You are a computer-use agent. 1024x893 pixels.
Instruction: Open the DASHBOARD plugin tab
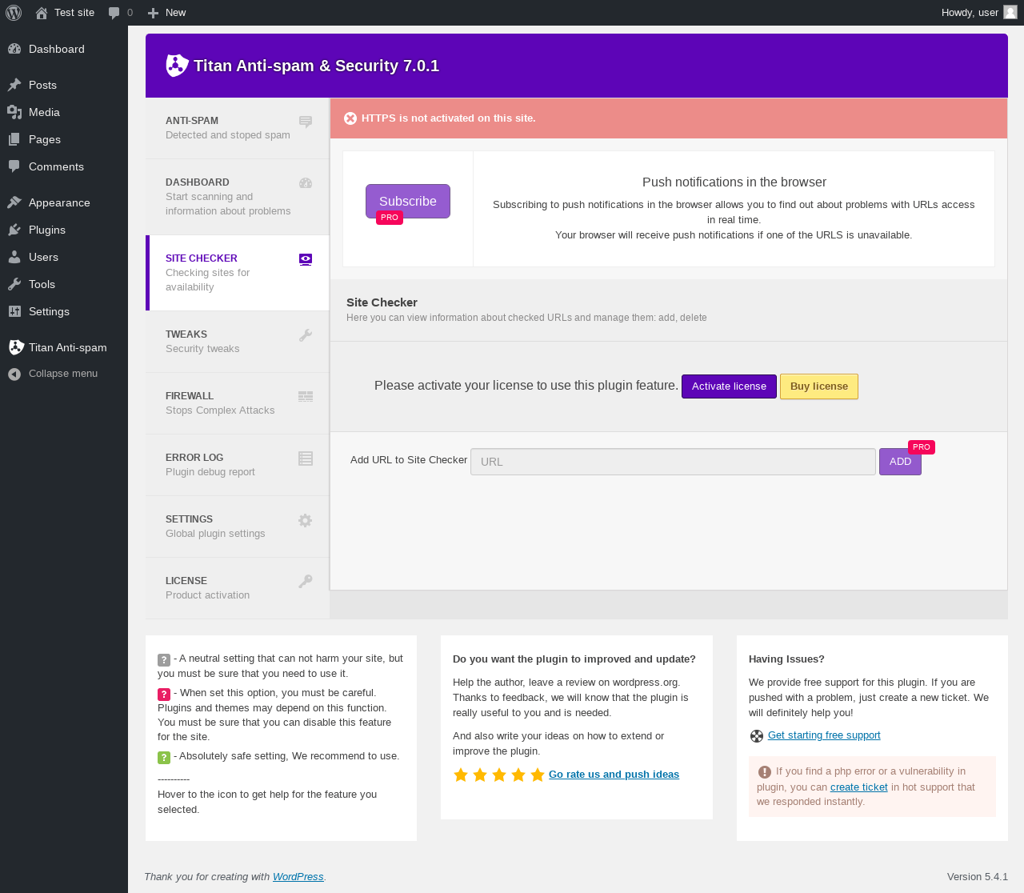coord(238,197)
